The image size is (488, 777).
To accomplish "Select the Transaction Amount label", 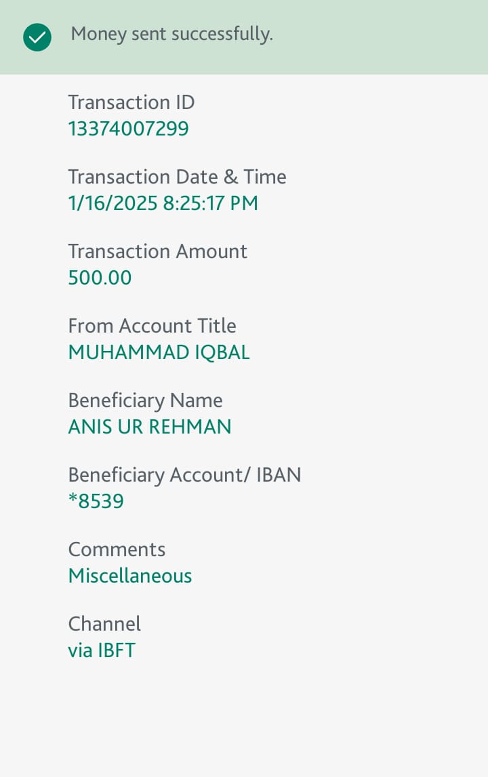I will (x=158, y=251).
